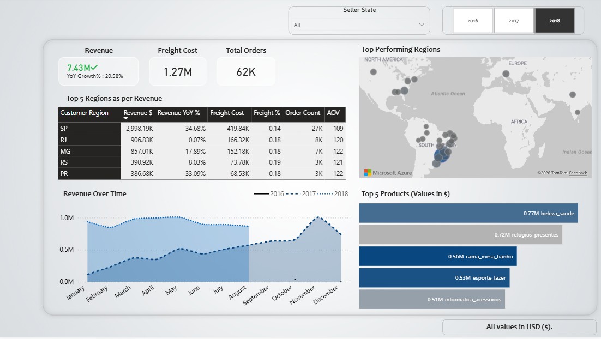Click the August axis label
601x339 pixels.
tap(237, 293)
